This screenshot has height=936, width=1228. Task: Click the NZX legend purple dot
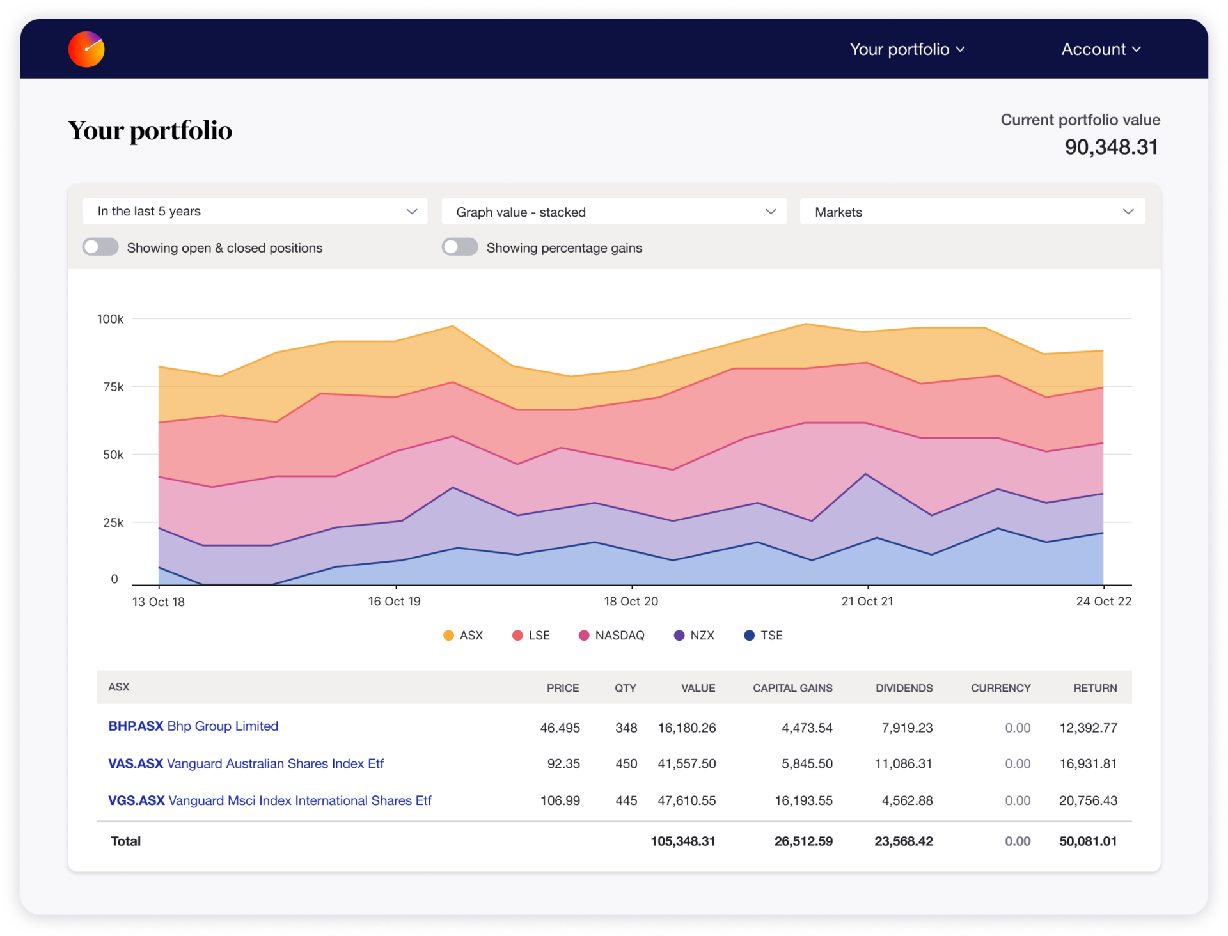pyautogui.click(x=679, y=635)
